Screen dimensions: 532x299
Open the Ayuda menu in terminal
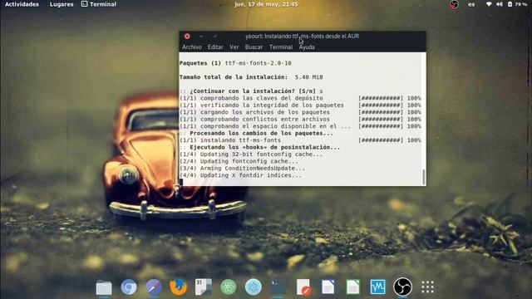click(x=307, y=47)
